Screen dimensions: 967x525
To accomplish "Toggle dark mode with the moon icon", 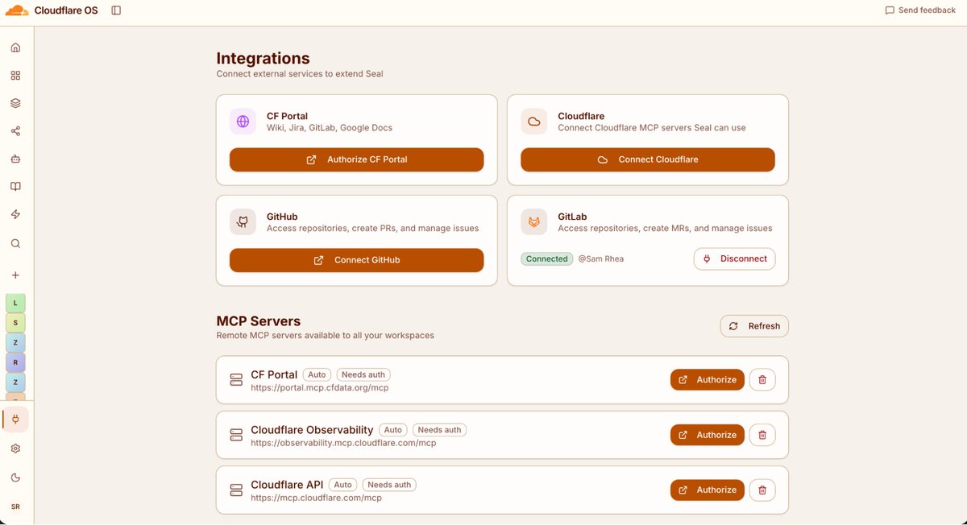I will 15,477.
